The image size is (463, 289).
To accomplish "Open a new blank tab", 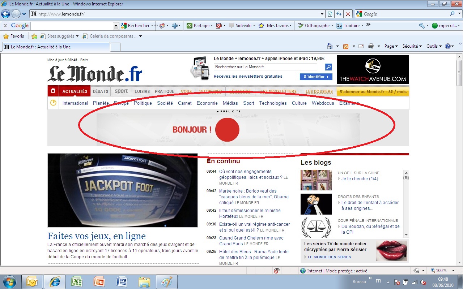I will (115, 47).
